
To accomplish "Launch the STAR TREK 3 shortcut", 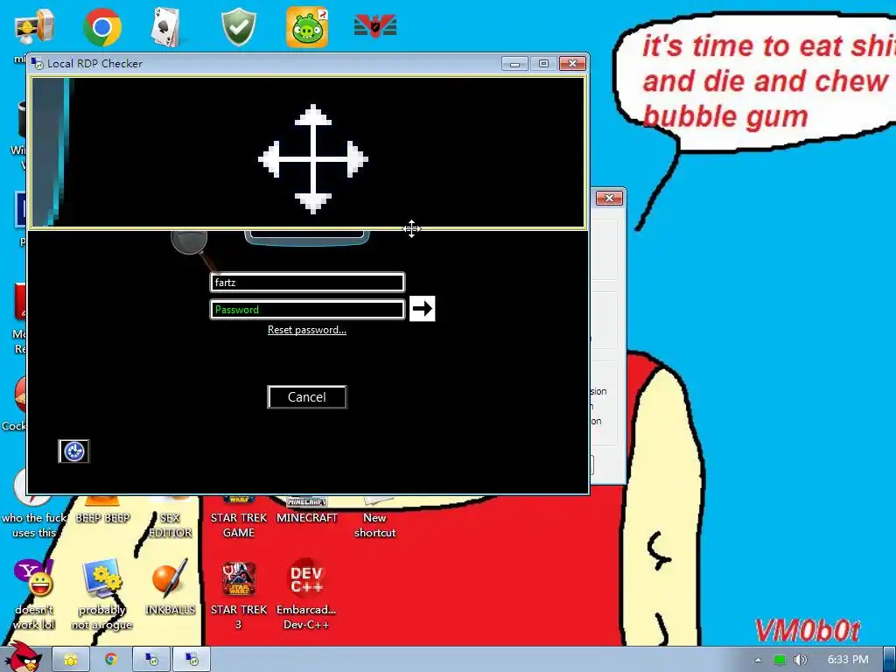I will [x=238, y=594].
